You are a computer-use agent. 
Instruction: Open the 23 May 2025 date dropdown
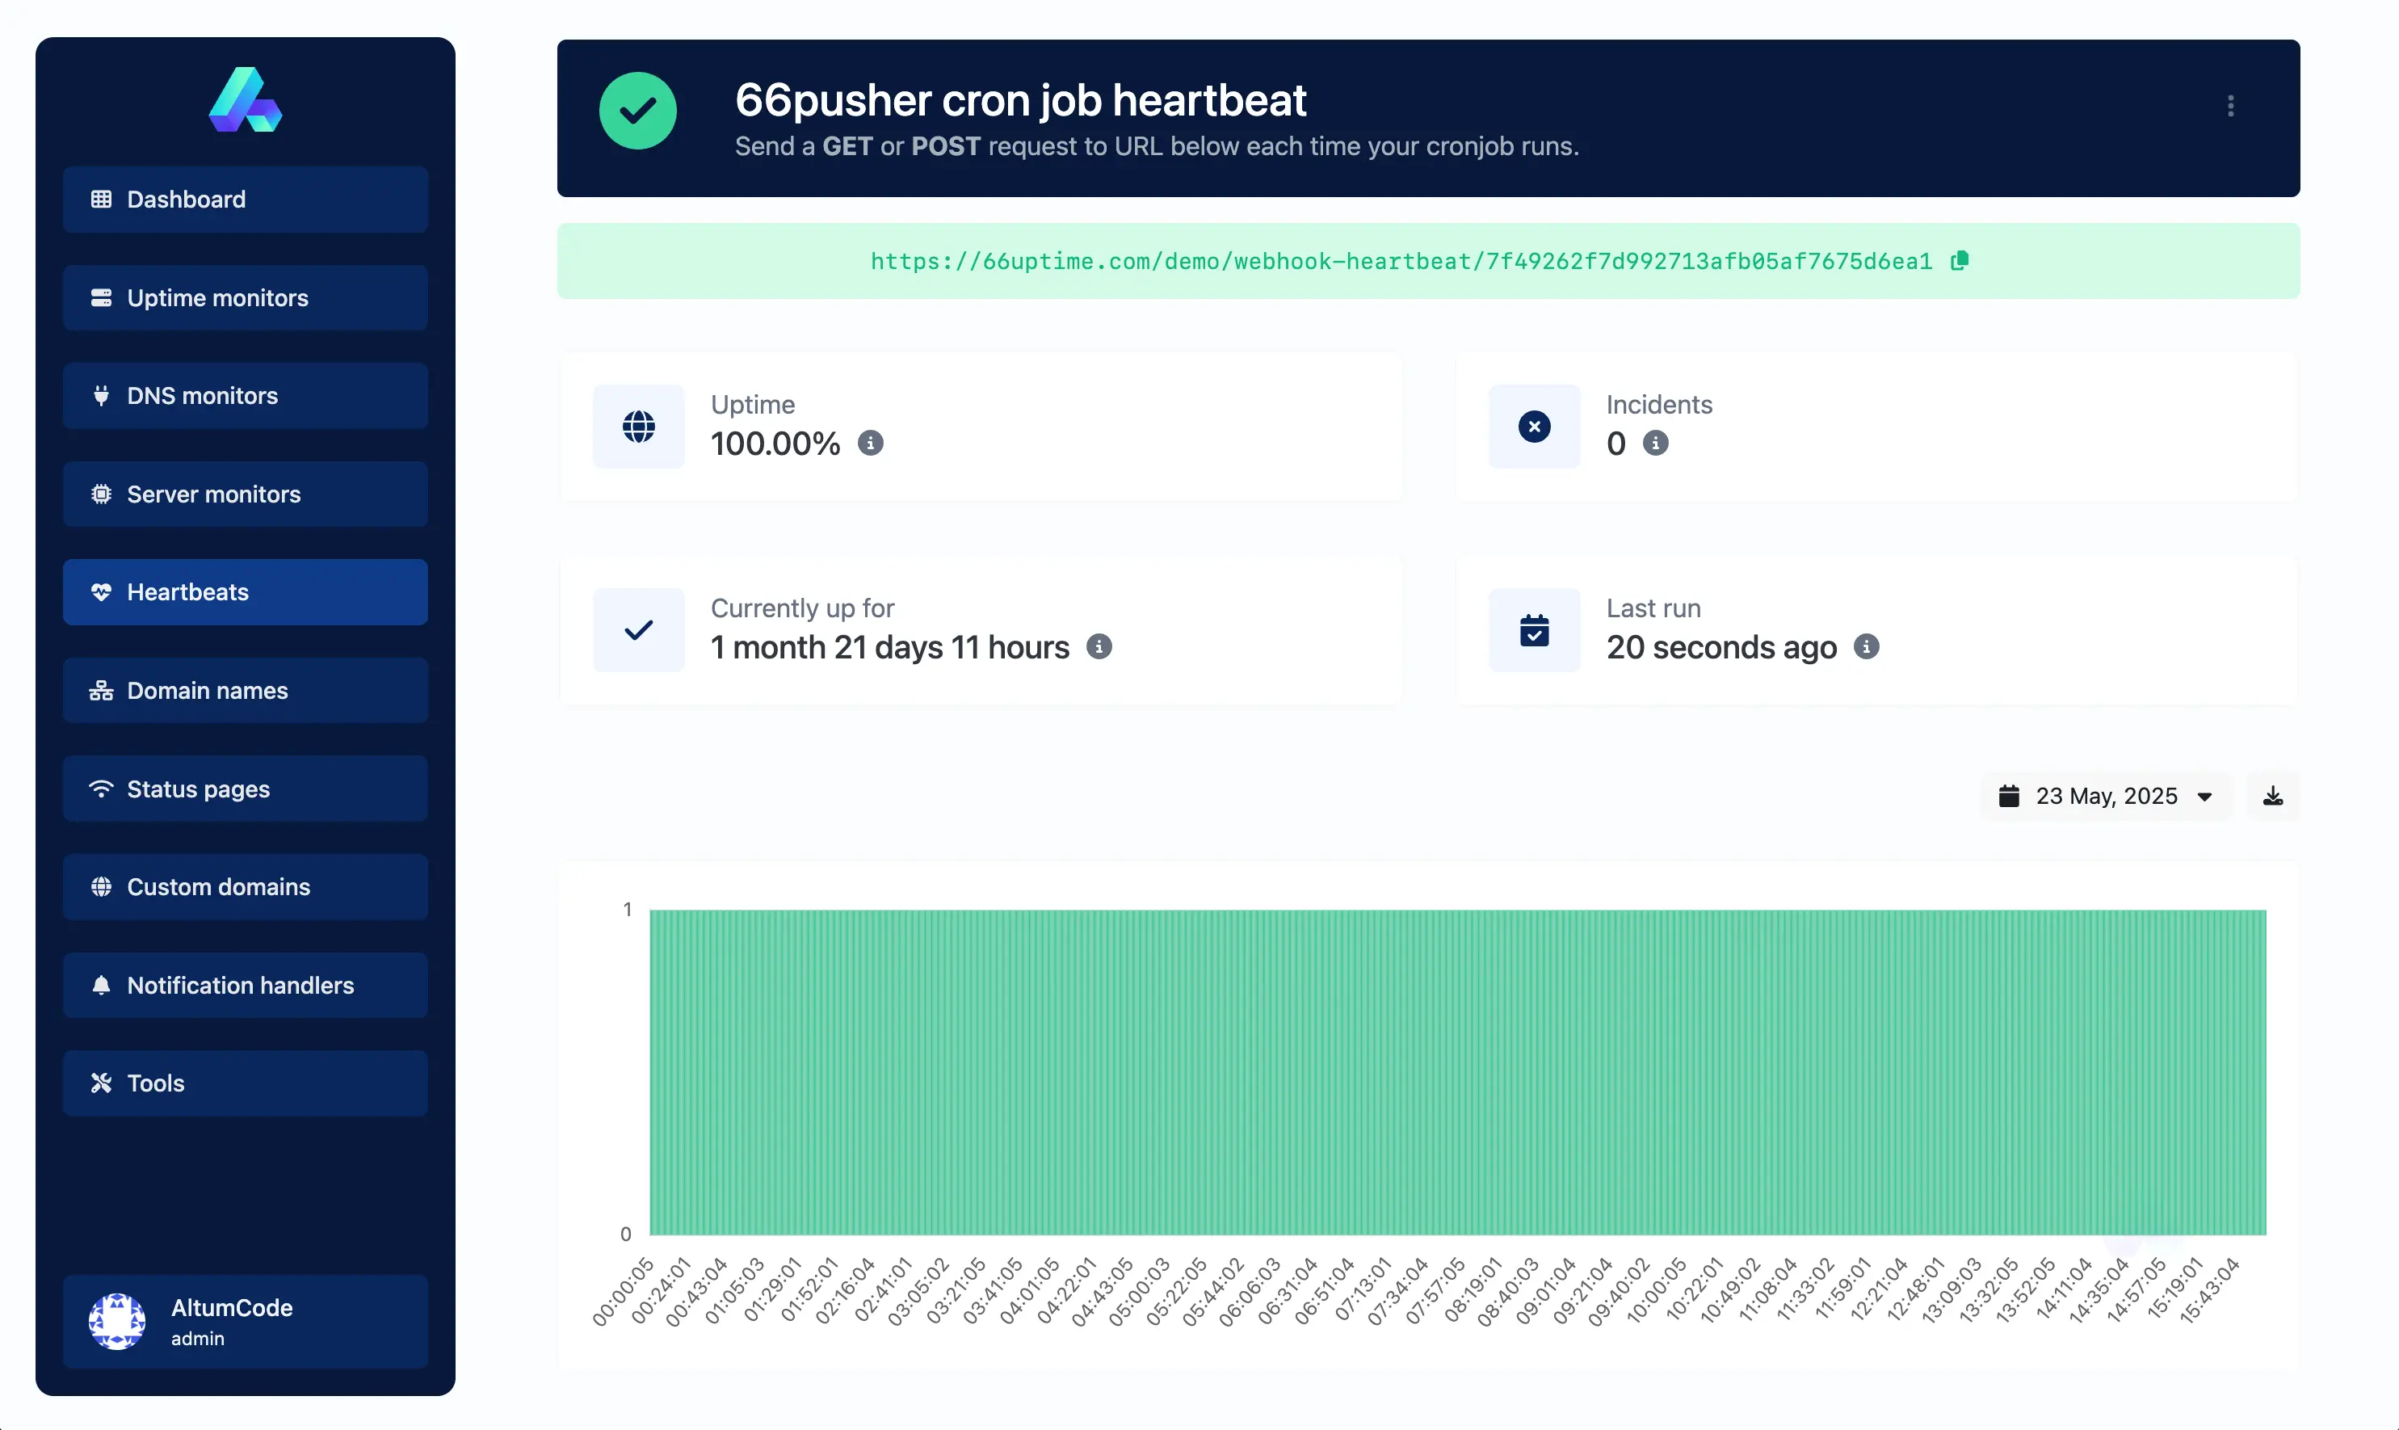pyautogui.click(x=2106, y=796)
